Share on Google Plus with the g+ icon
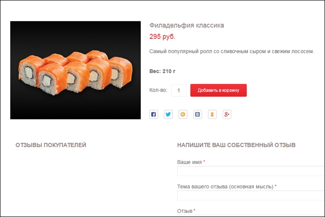This screenshot has width=325, height=217. [x=227, y=114]
